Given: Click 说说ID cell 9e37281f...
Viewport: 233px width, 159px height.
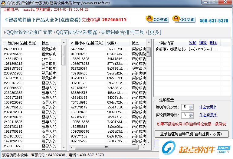Looking at the screenshot, I should [117, 68].
